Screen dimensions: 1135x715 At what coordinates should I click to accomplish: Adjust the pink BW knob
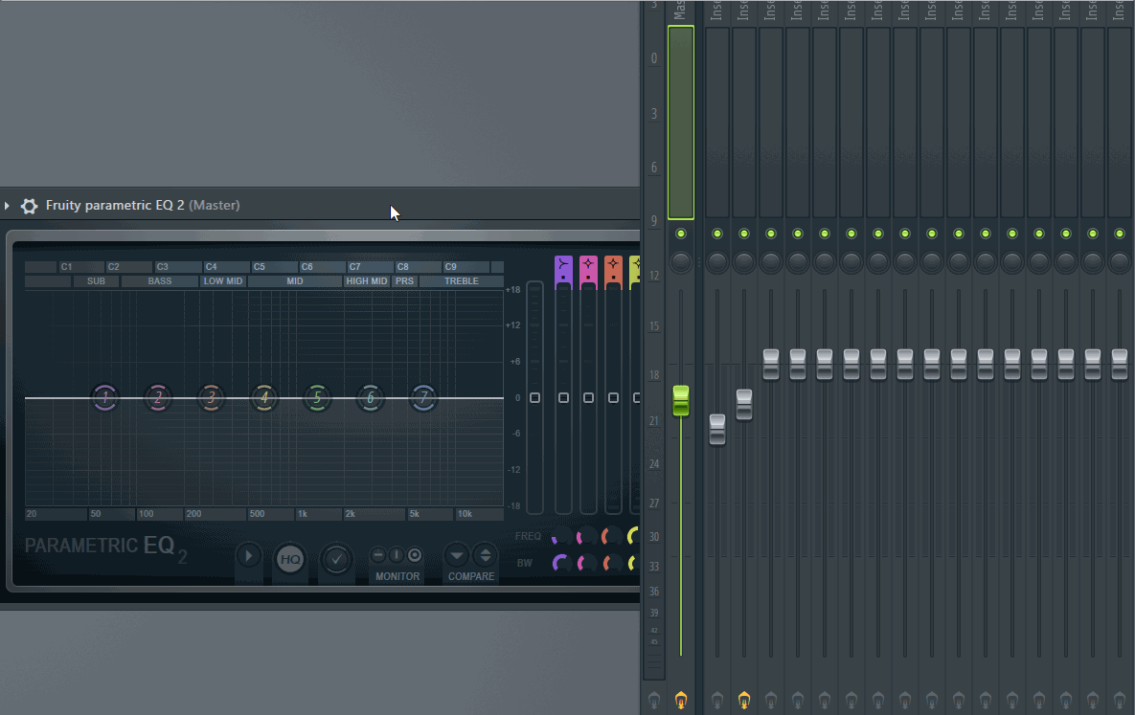point(586,563)
